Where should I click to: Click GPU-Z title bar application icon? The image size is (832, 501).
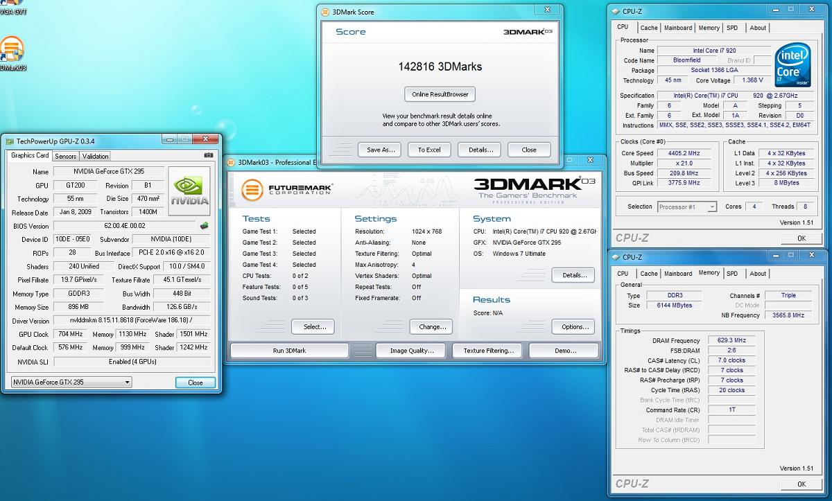[10, 141]
